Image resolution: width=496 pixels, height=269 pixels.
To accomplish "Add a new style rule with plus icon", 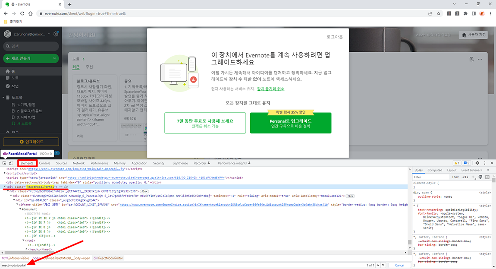I will click(x=473, y=177).
